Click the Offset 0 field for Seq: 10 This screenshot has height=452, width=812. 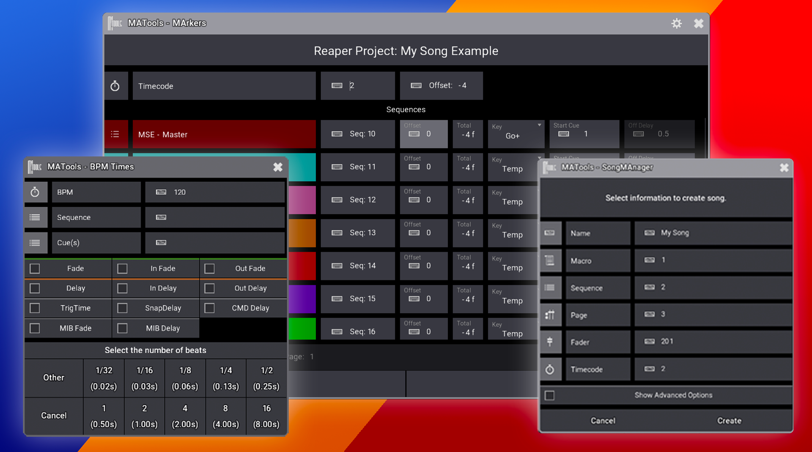pos(424,134)
